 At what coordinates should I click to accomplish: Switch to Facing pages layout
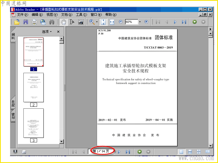pyautogui.click(x=208, y=152)
